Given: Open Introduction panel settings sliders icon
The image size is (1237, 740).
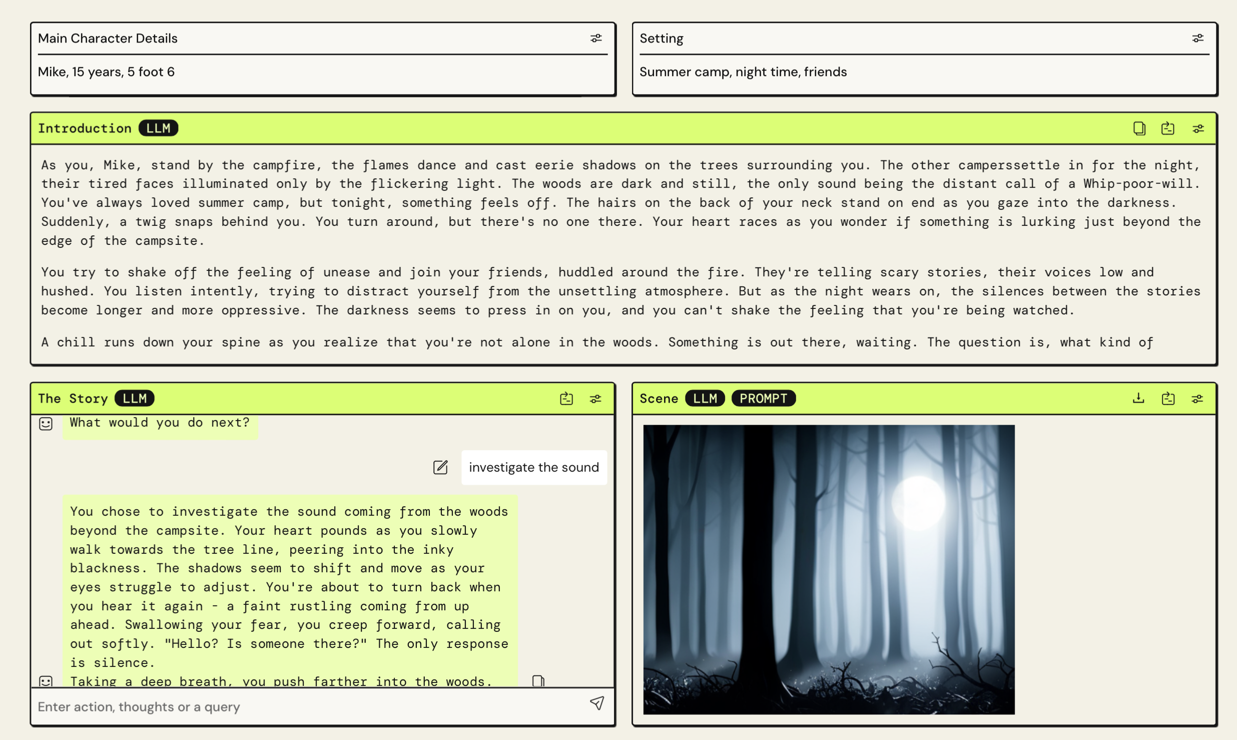Looking at the screenshot, I should click(1197, 129).
